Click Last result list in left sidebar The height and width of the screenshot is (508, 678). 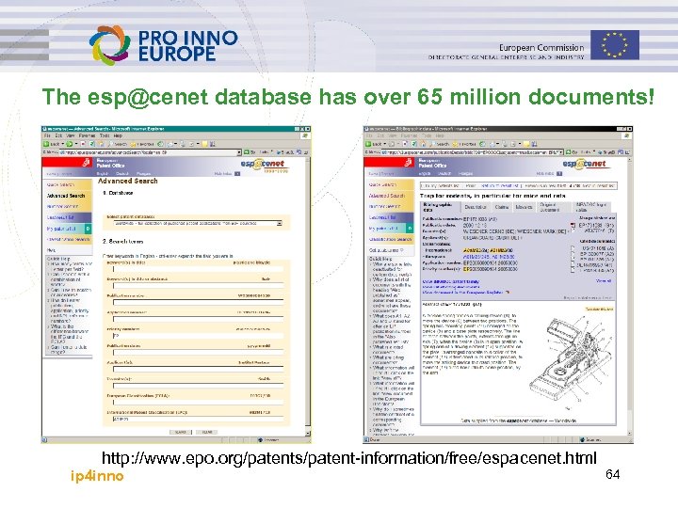point(60,217)
